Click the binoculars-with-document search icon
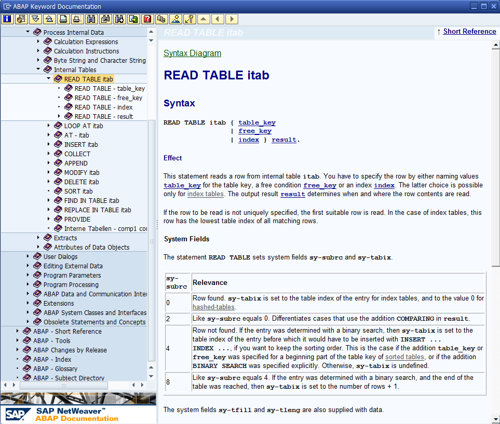The image size is (500, 424). [x=105, y=19]
